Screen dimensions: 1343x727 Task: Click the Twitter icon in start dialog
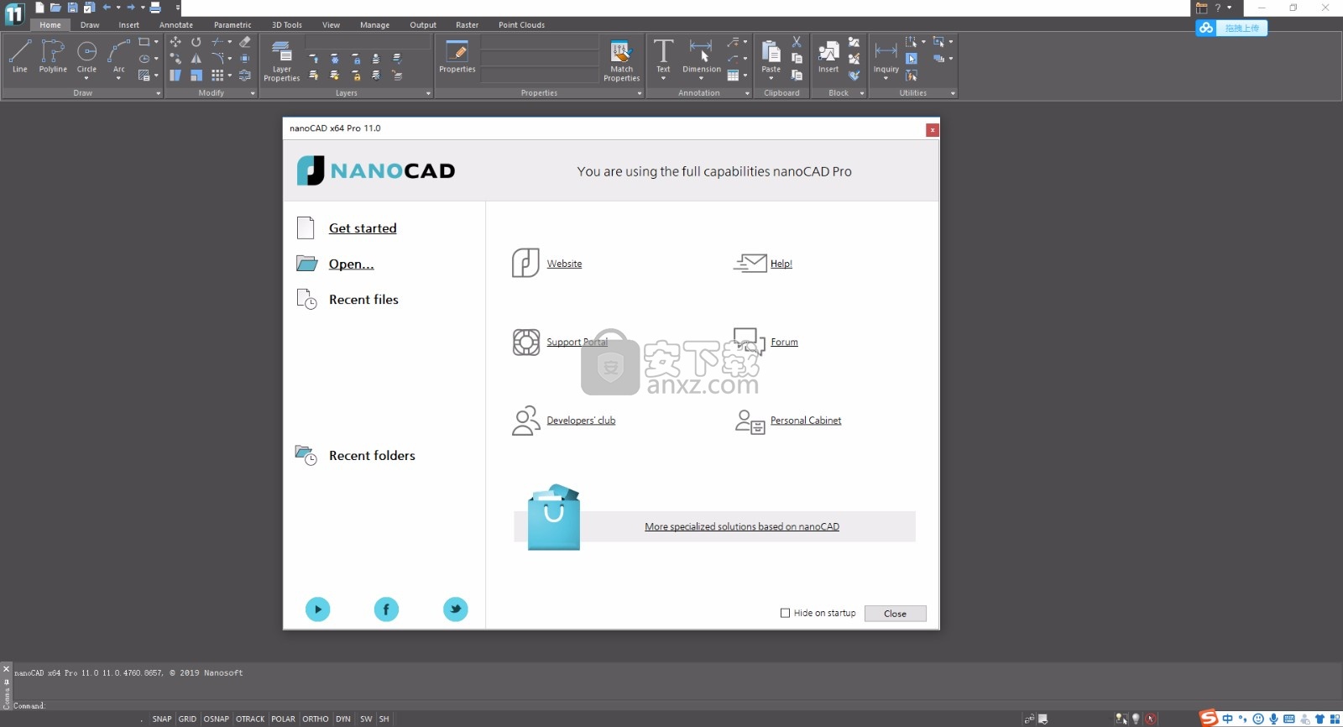[x=456, y=609]
